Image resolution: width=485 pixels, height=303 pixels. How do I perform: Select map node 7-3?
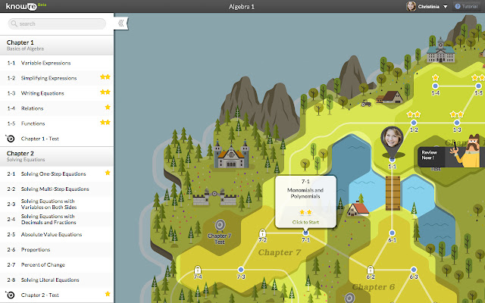pyautogui.click(x=241, y=270)
